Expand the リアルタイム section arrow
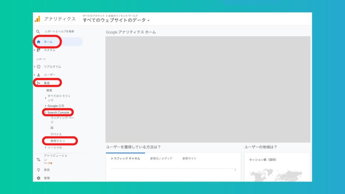The image size is (345, 194). pos(35,66)
